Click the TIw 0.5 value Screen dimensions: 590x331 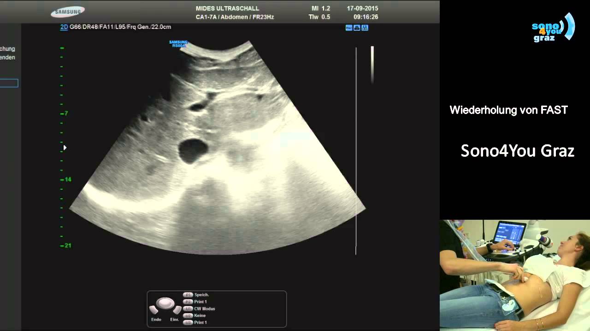point(319,17)
